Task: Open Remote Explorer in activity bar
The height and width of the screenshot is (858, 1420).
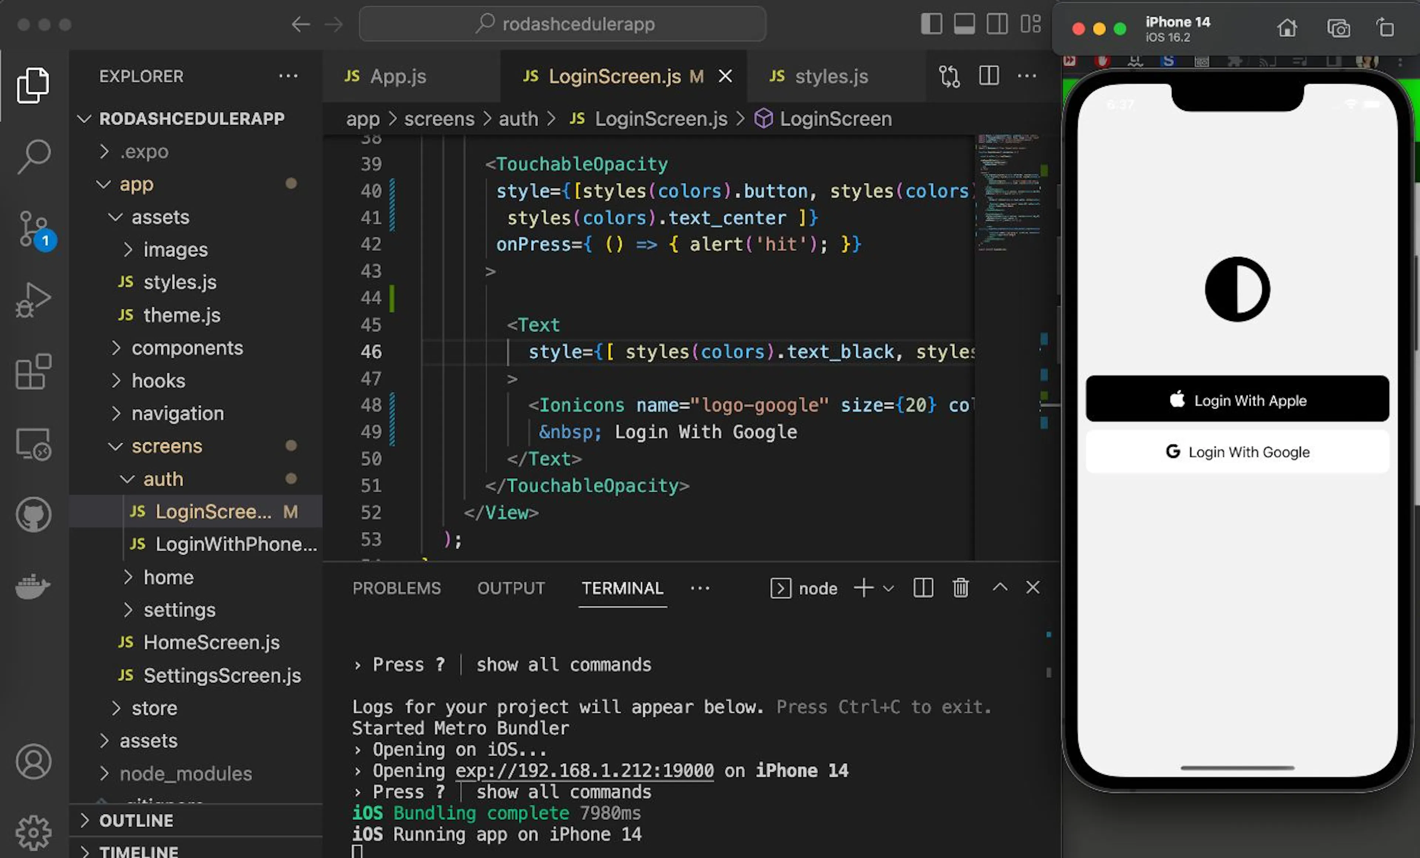Action: (x=33, y=444)
